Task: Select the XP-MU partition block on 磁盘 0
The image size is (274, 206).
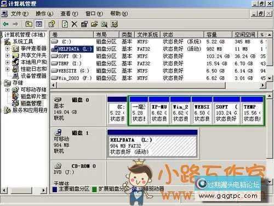Action: click(159, 110)
